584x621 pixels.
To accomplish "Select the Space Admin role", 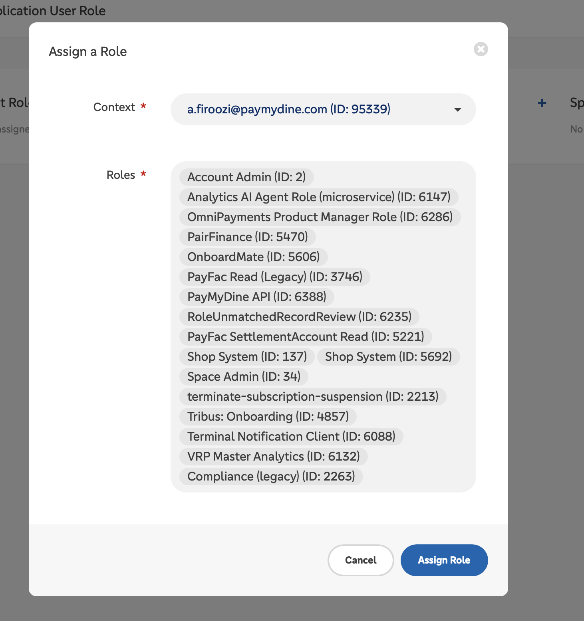I will (244, 376).
